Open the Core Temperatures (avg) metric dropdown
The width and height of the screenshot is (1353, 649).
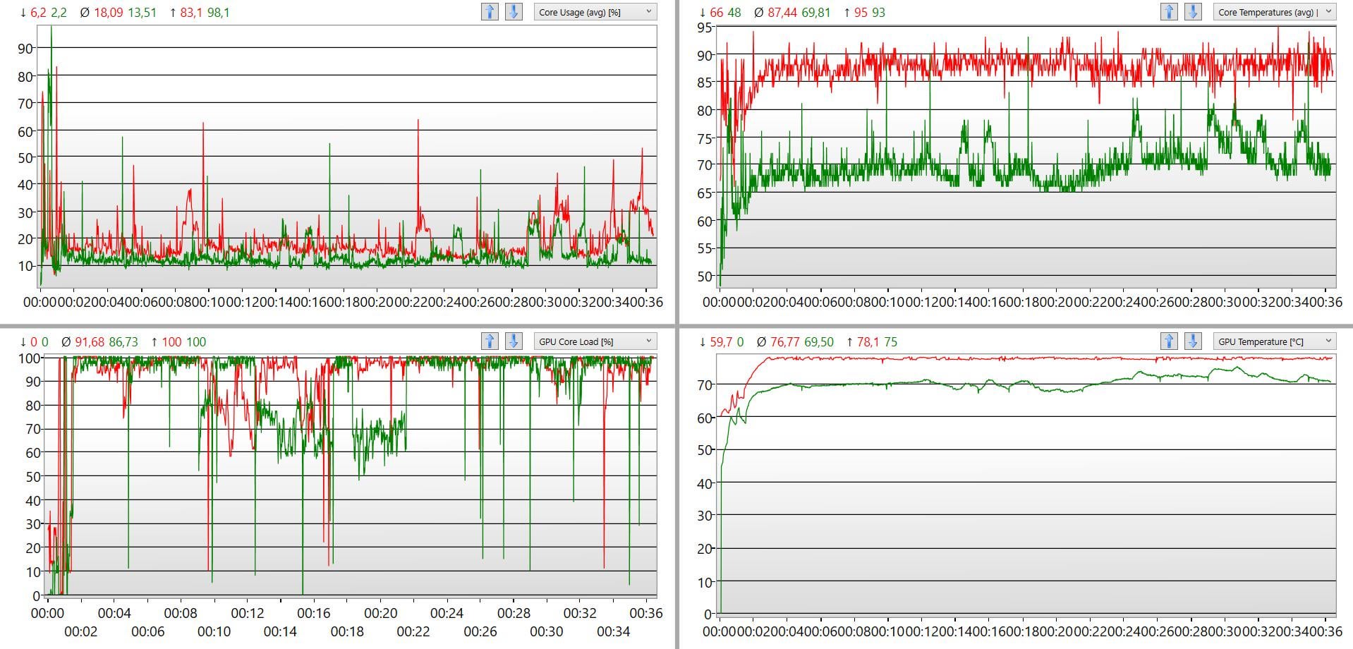(x=1273, y=11)
